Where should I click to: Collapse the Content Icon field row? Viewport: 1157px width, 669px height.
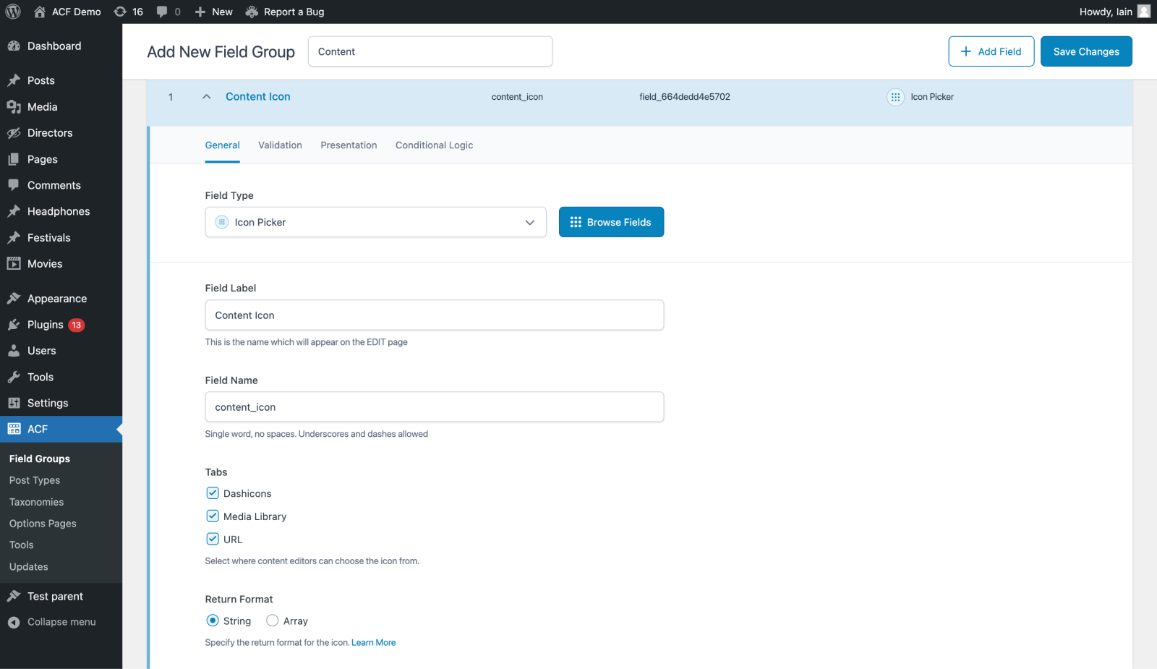207,97
